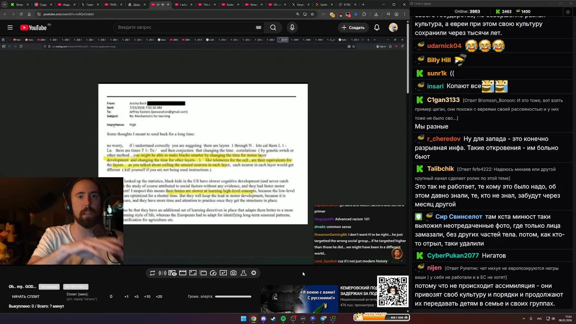The width and height of the screenshot is (576, 324).
Task: Click the username r_cheredov in chat
Action: coord(444,139)
